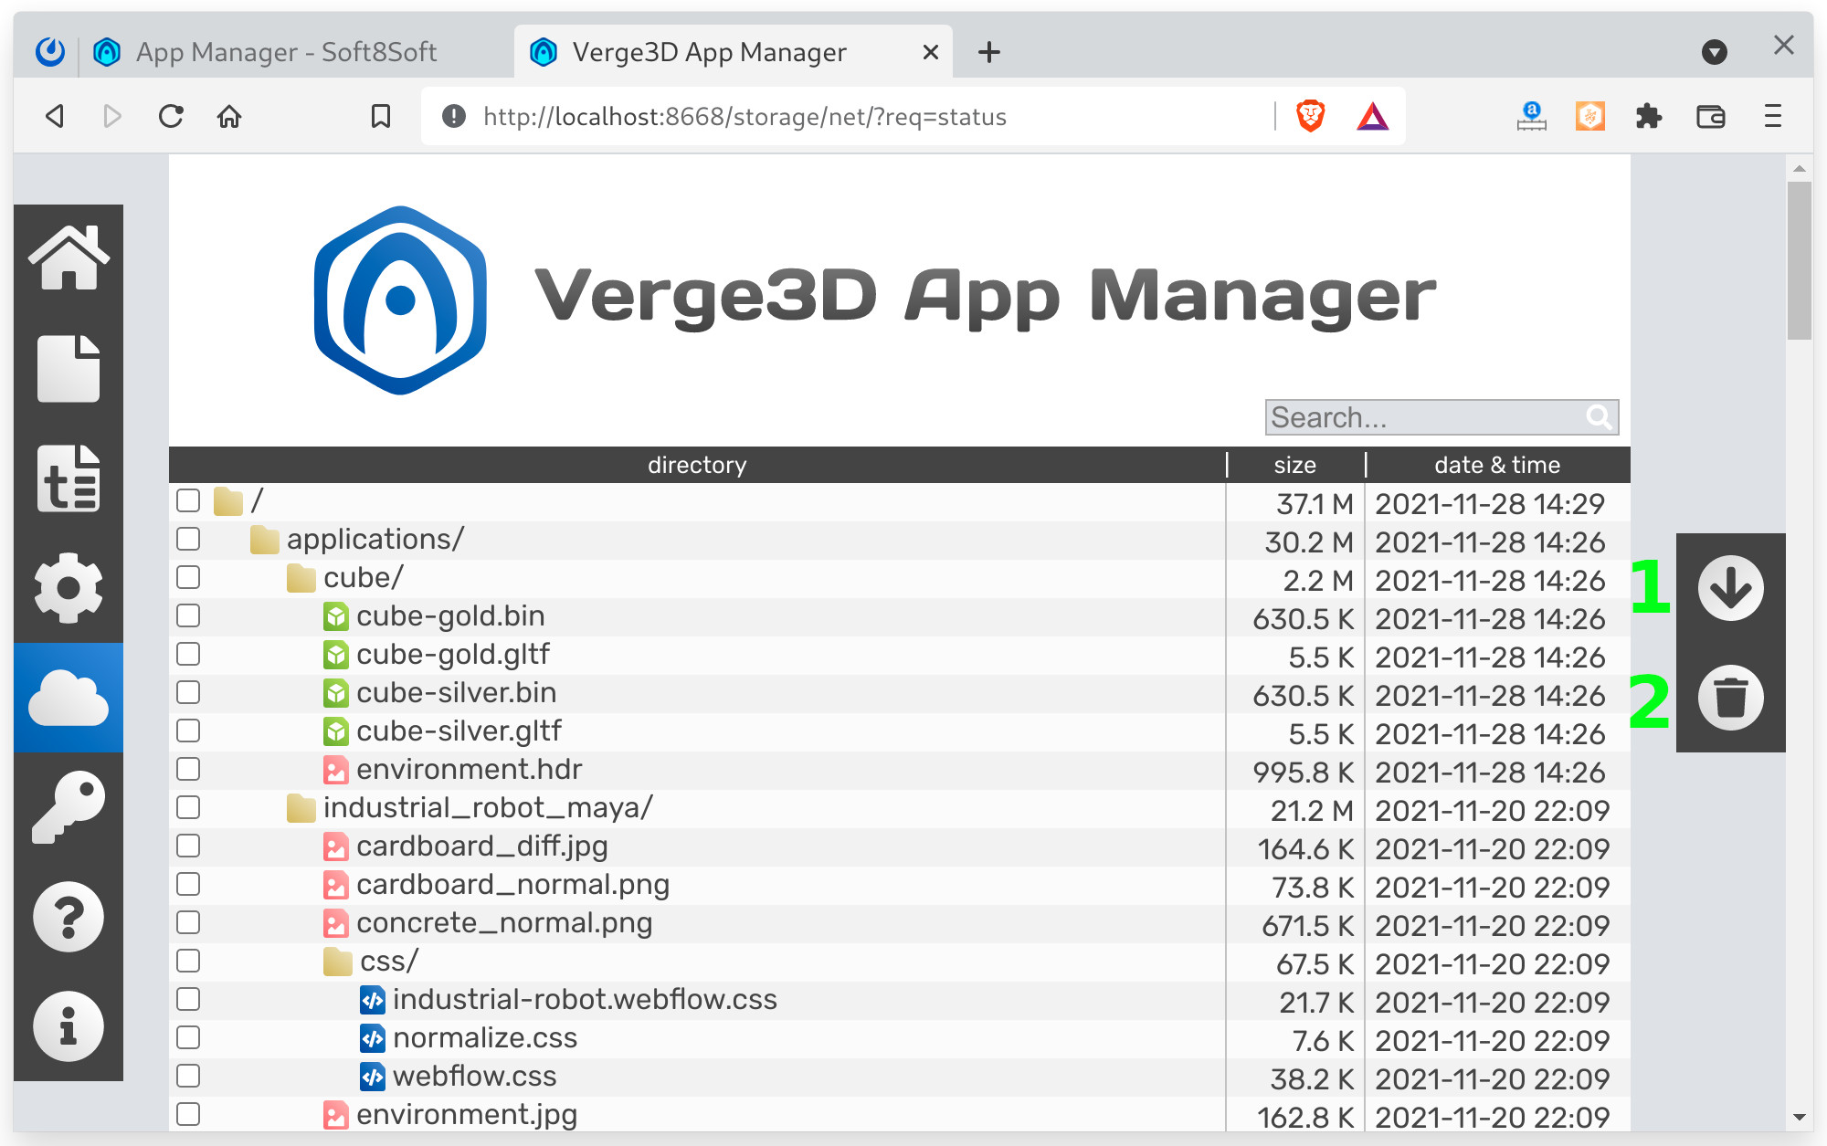1827x1146 pixels.
Task: Check the industrial_robot_maya/ checkbox
Action: (188, 807)
